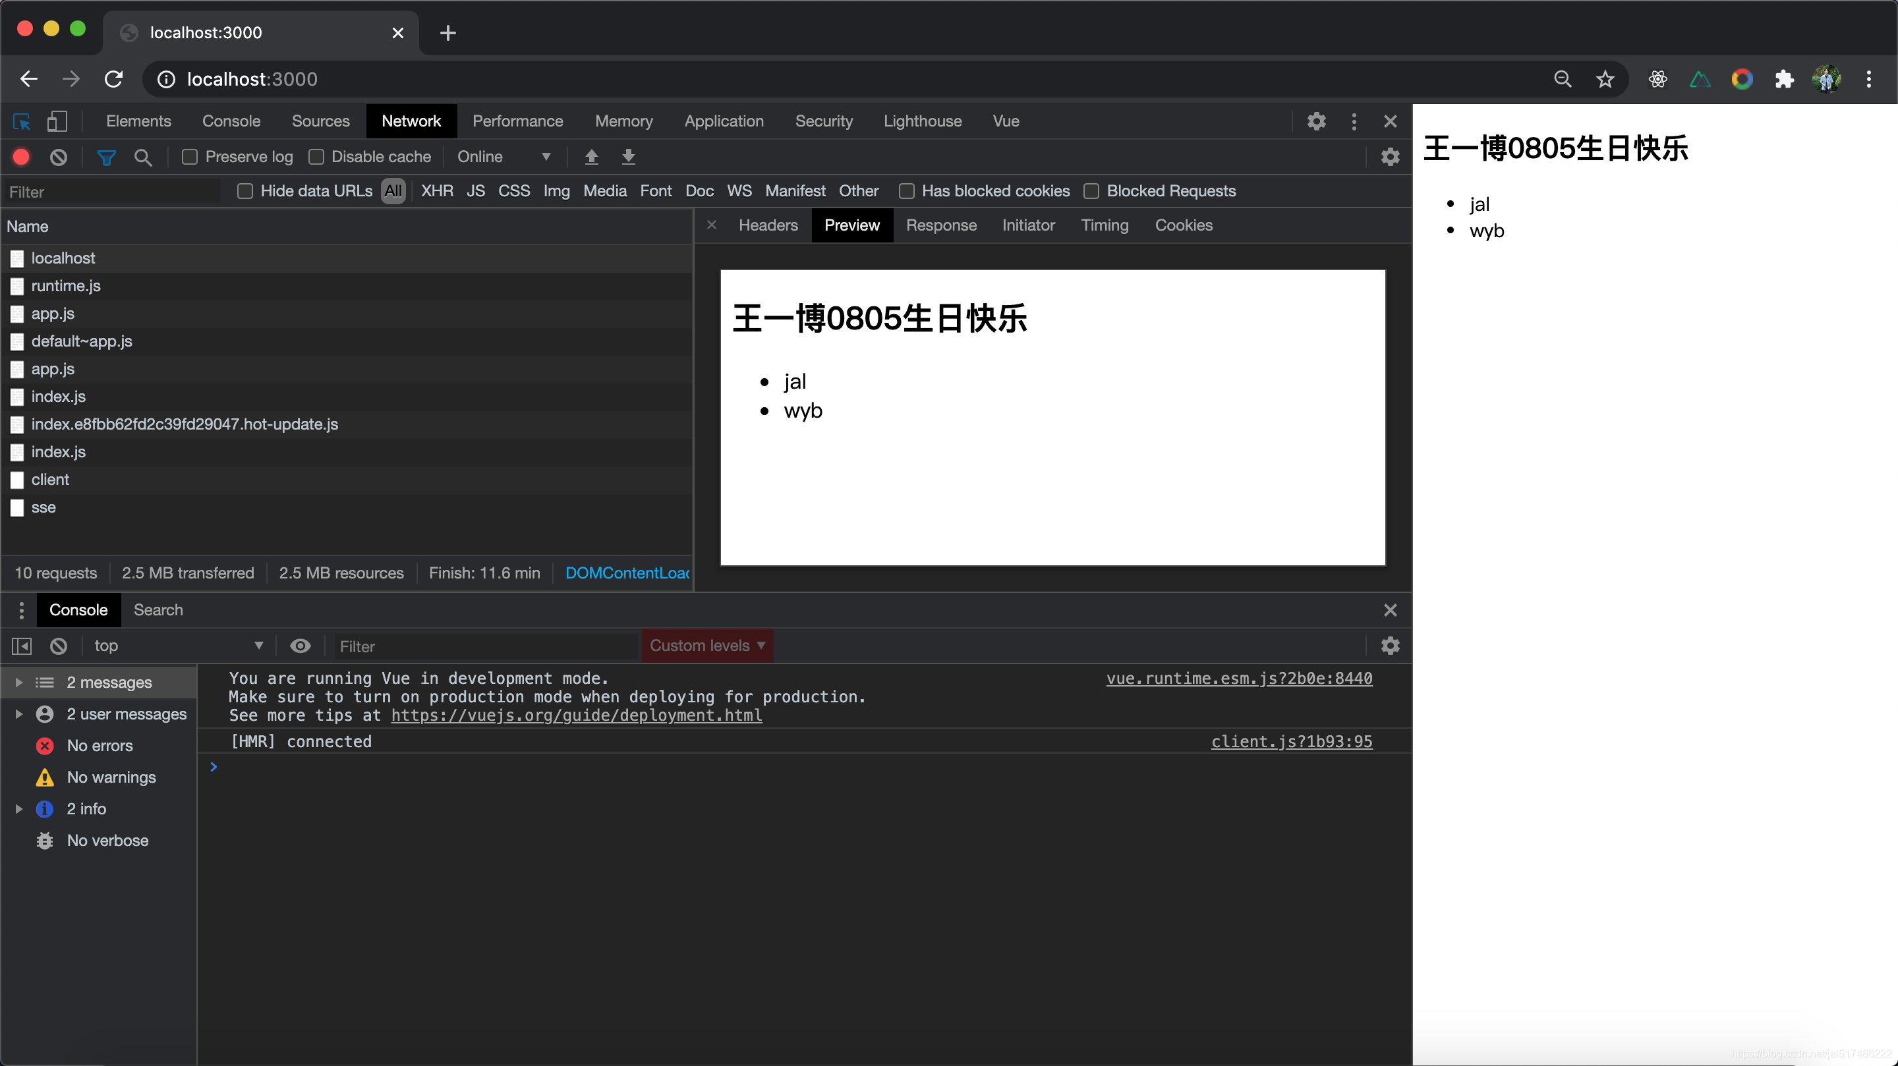Switch to the Response tab
Image resolution: width=1898 pixels, height=1066 pixels.
coord(941,225)
